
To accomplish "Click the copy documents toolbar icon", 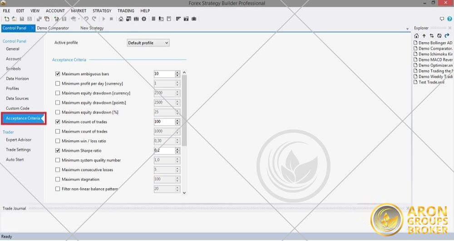I will tap(47, 19).
